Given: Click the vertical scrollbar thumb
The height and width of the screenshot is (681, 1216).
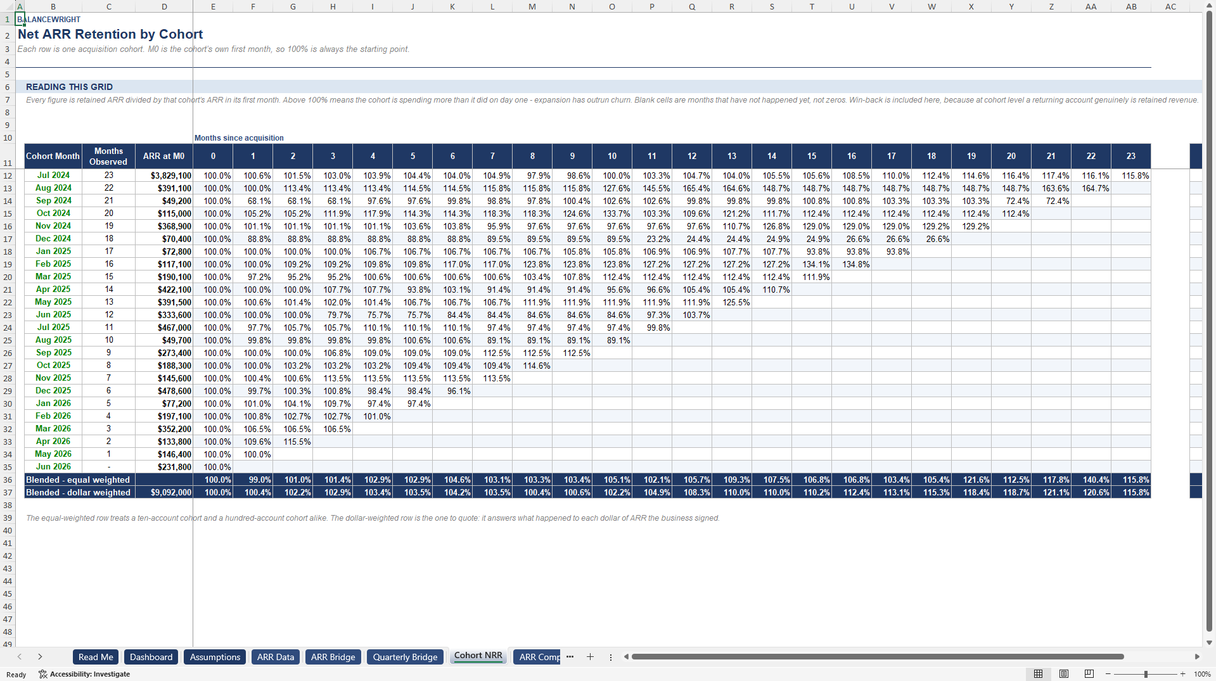Looking at the screenshot, I should click(1210, 322).
